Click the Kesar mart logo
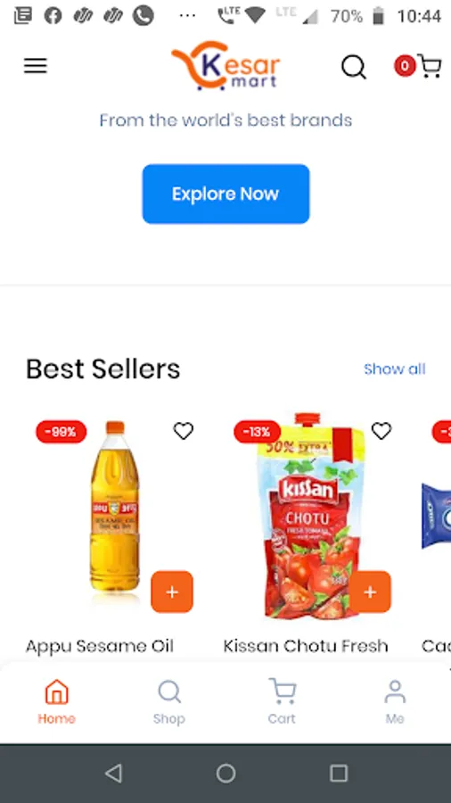 coord(225,66)
